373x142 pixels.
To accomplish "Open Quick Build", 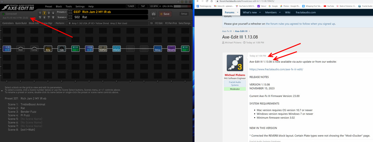I will coord(21,23).
